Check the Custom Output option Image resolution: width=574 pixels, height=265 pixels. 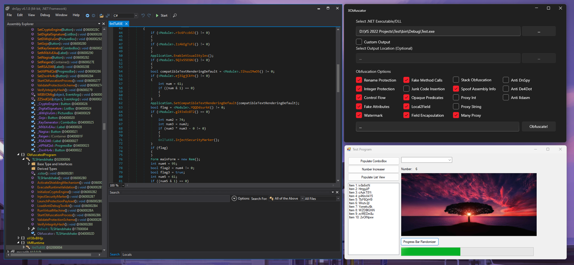point(359,42)
